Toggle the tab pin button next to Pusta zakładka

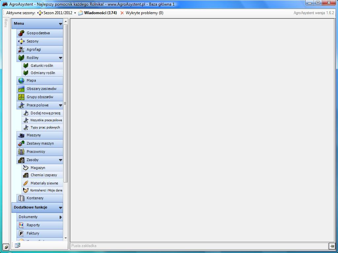(332, 246)
